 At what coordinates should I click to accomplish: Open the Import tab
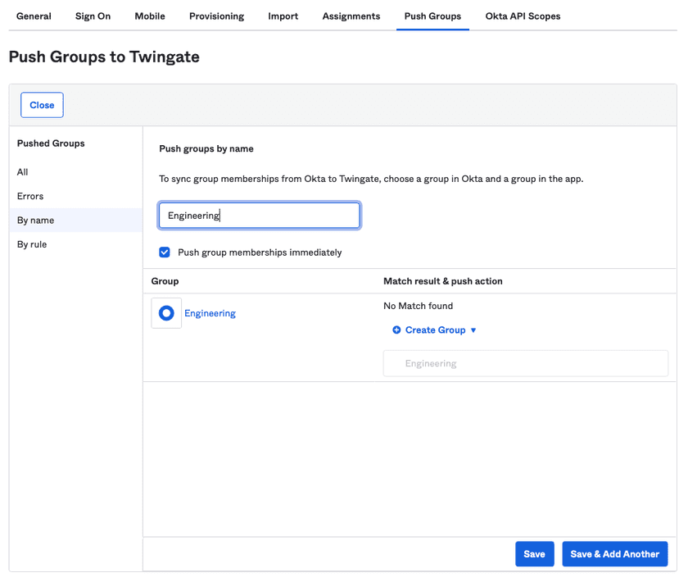pos(283,16)
